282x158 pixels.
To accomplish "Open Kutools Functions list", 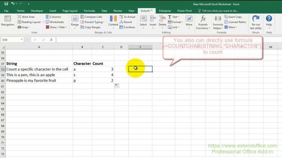I will (x=203, y=22).
